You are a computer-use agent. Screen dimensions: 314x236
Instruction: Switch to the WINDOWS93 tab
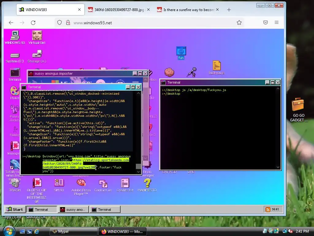click(x=50, y=10)
